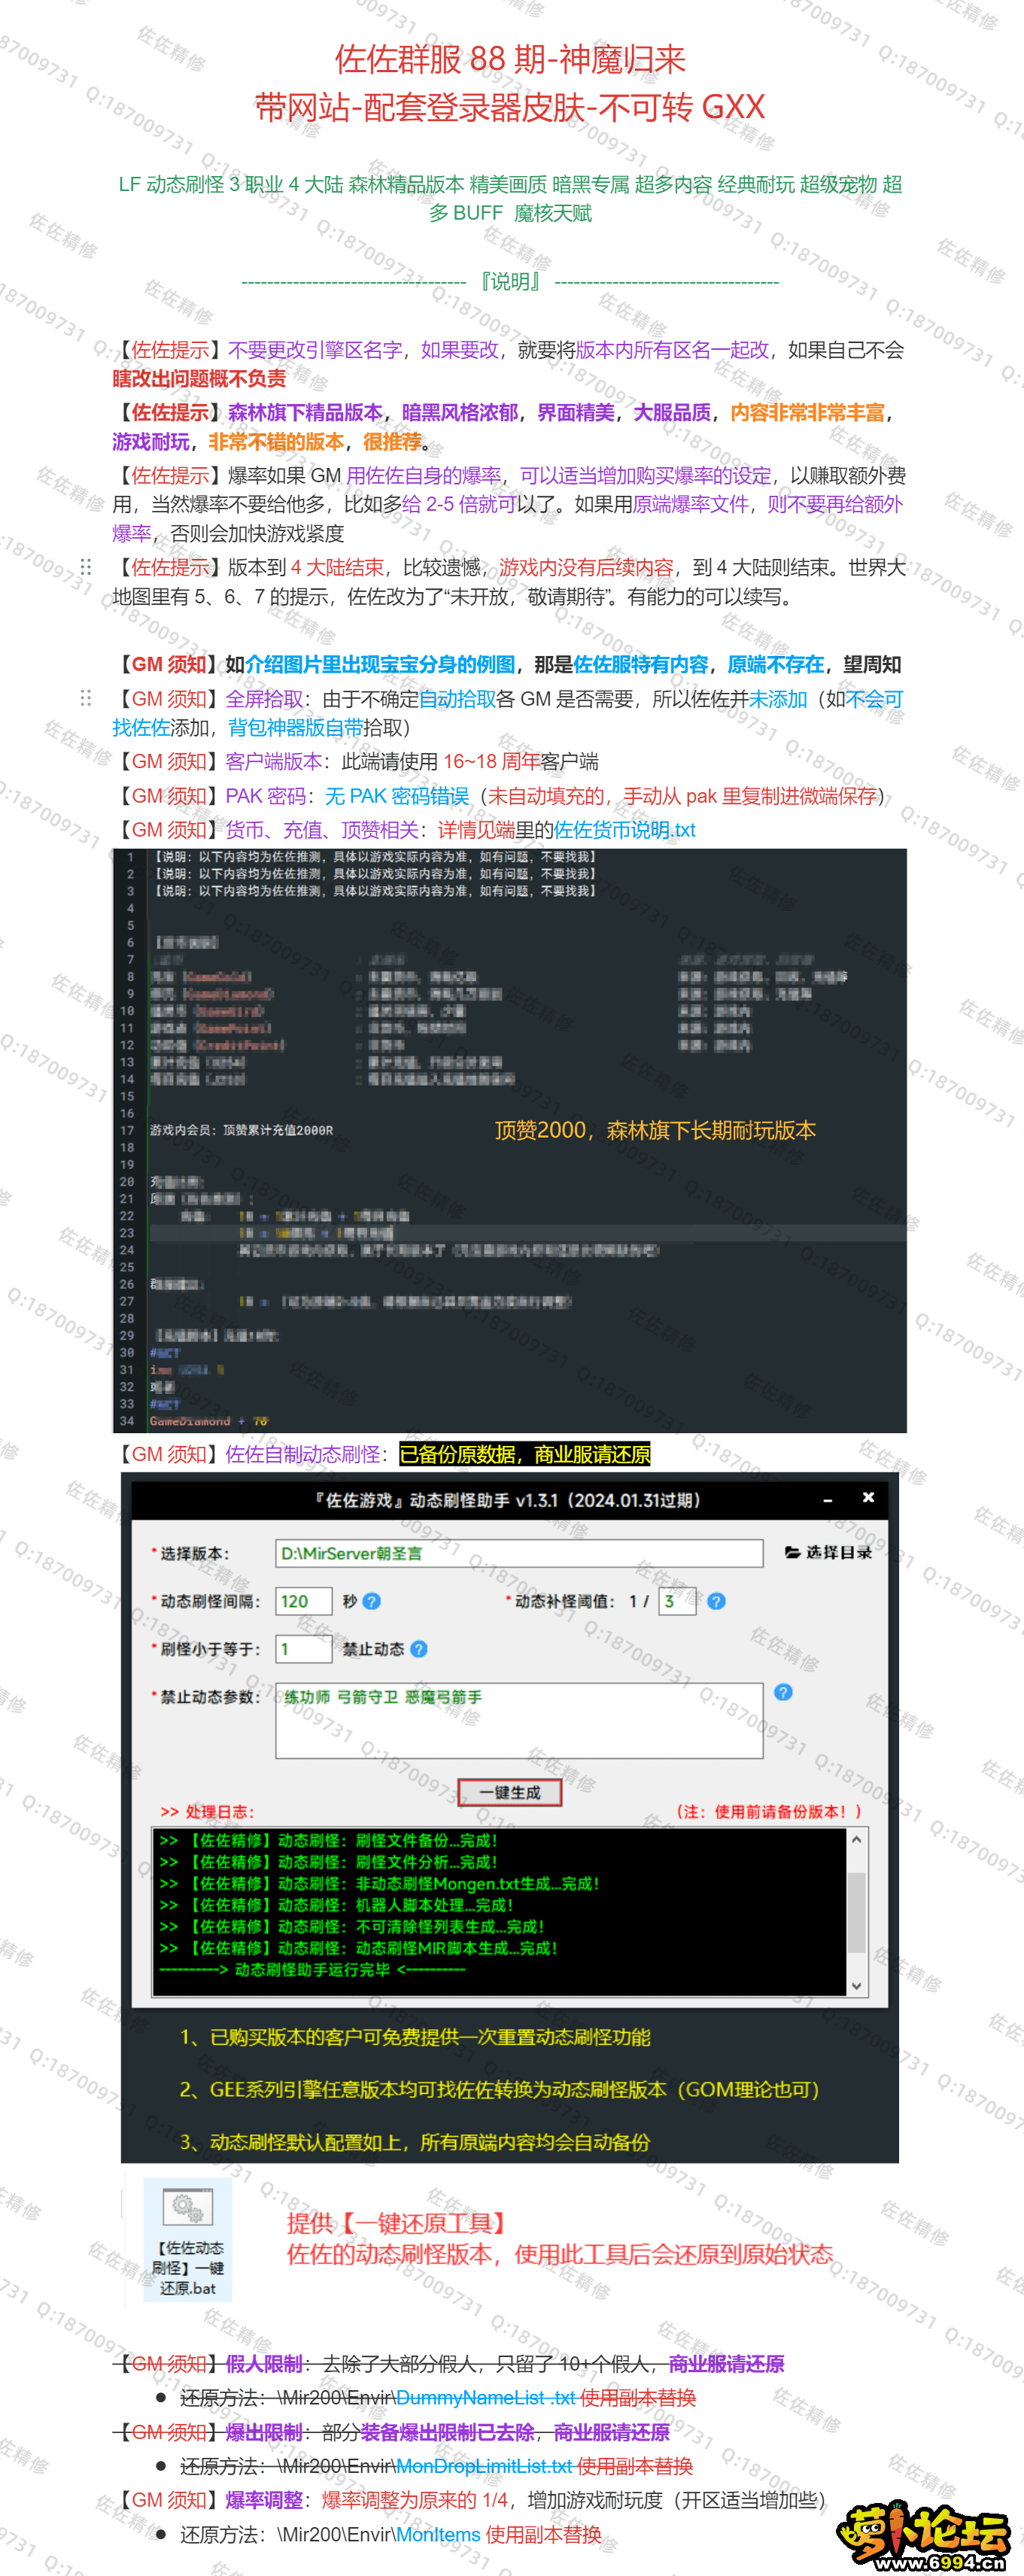Minimize the 动态刷怪助手 window
Viewport: 1024px width, 2576px height.
click(x=827, y=1500)
